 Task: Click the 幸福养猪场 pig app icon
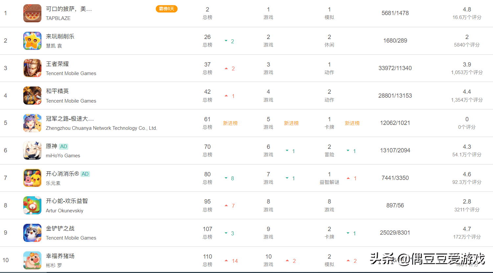(32, 260)
